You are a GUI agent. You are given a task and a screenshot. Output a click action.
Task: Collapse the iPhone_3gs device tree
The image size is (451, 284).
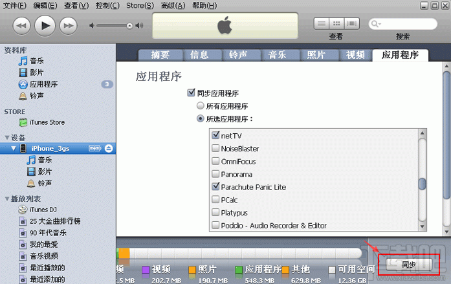(14, 148)
